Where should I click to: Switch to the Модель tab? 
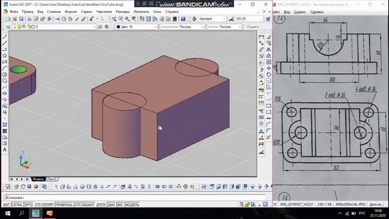(38, 179)
